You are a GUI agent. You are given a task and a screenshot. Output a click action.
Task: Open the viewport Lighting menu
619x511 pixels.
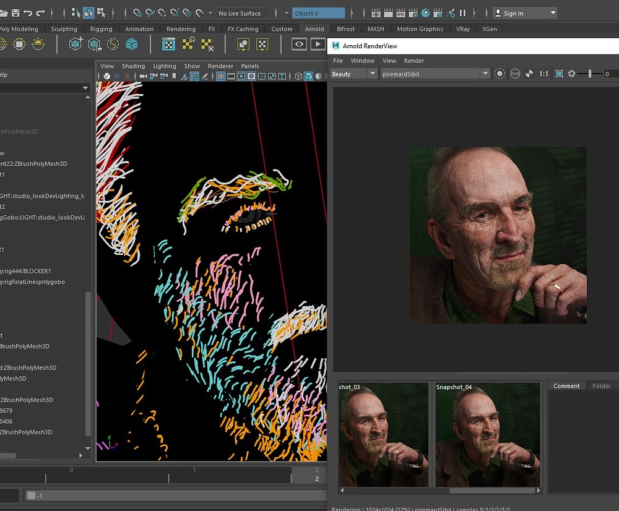pos(164,66)
